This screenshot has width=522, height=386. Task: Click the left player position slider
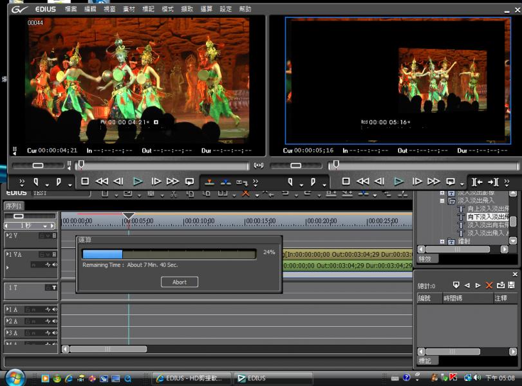click(80, 165)
